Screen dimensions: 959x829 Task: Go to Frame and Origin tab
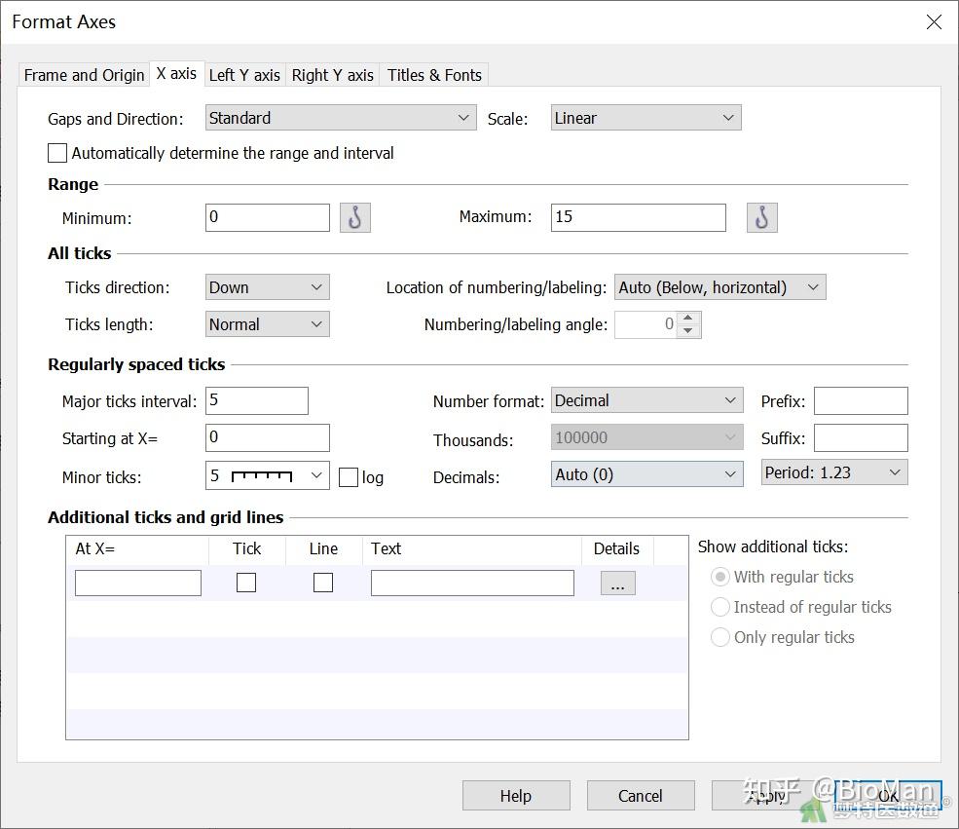[x=84, y=75]
